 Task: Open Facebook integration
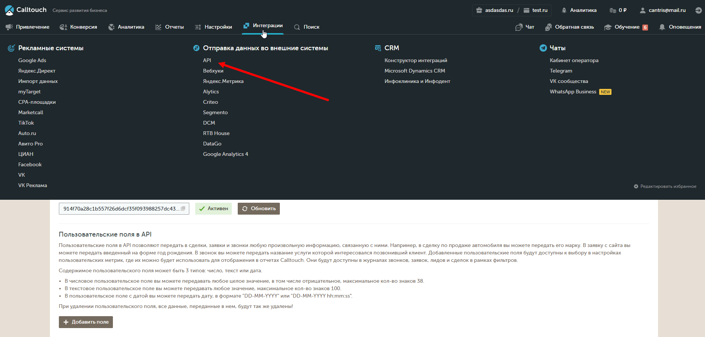pyautogui.click(x=30, y=164)
